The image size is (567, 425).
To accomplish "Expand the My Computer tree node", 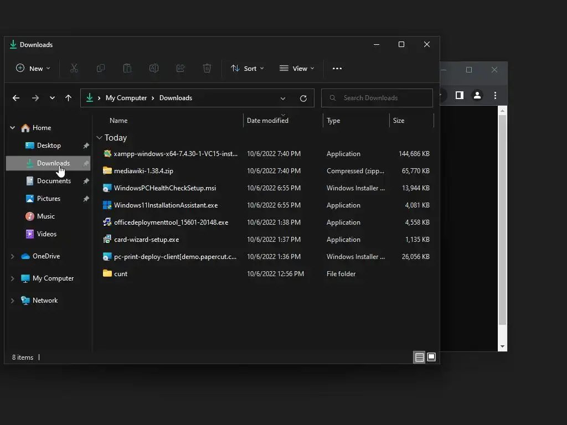I will 13,278.
